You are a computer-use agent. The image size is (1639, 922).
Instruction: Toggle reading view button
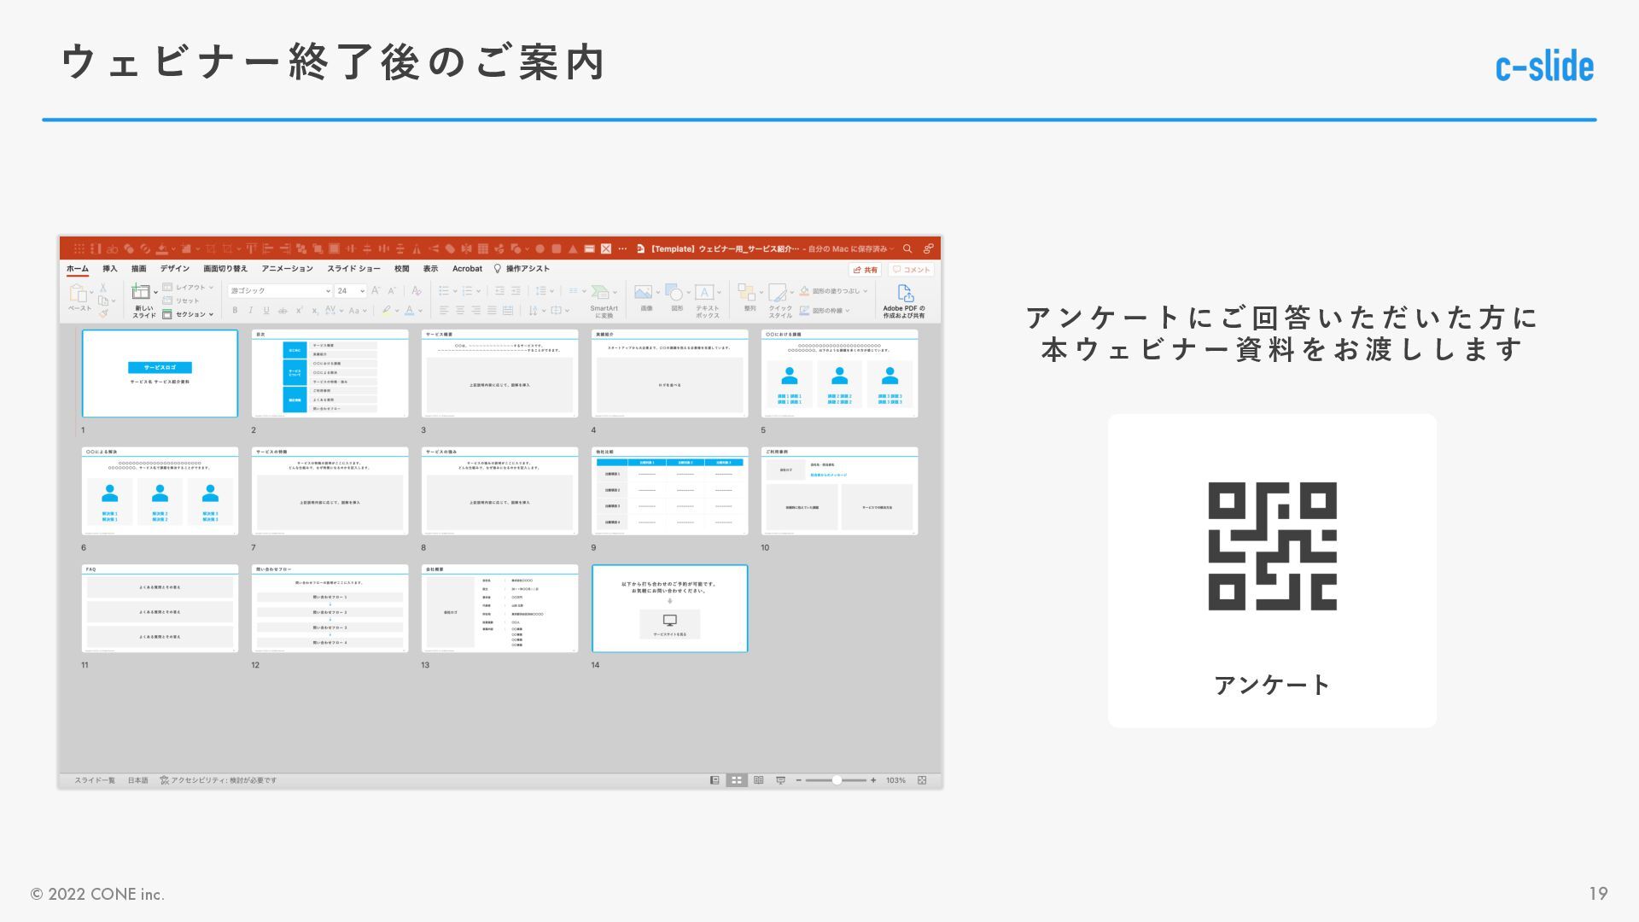[x=759, y=780]
